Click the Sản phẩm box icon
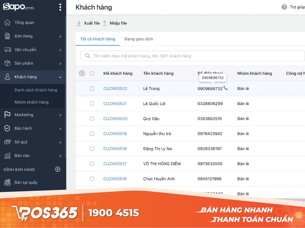The image size is (305, 228). (x=7, y=63)
